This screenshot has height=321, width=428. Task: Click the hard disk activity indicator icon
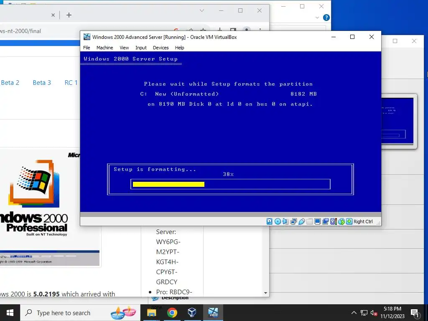pyautogui.click(x=270, y=222)
